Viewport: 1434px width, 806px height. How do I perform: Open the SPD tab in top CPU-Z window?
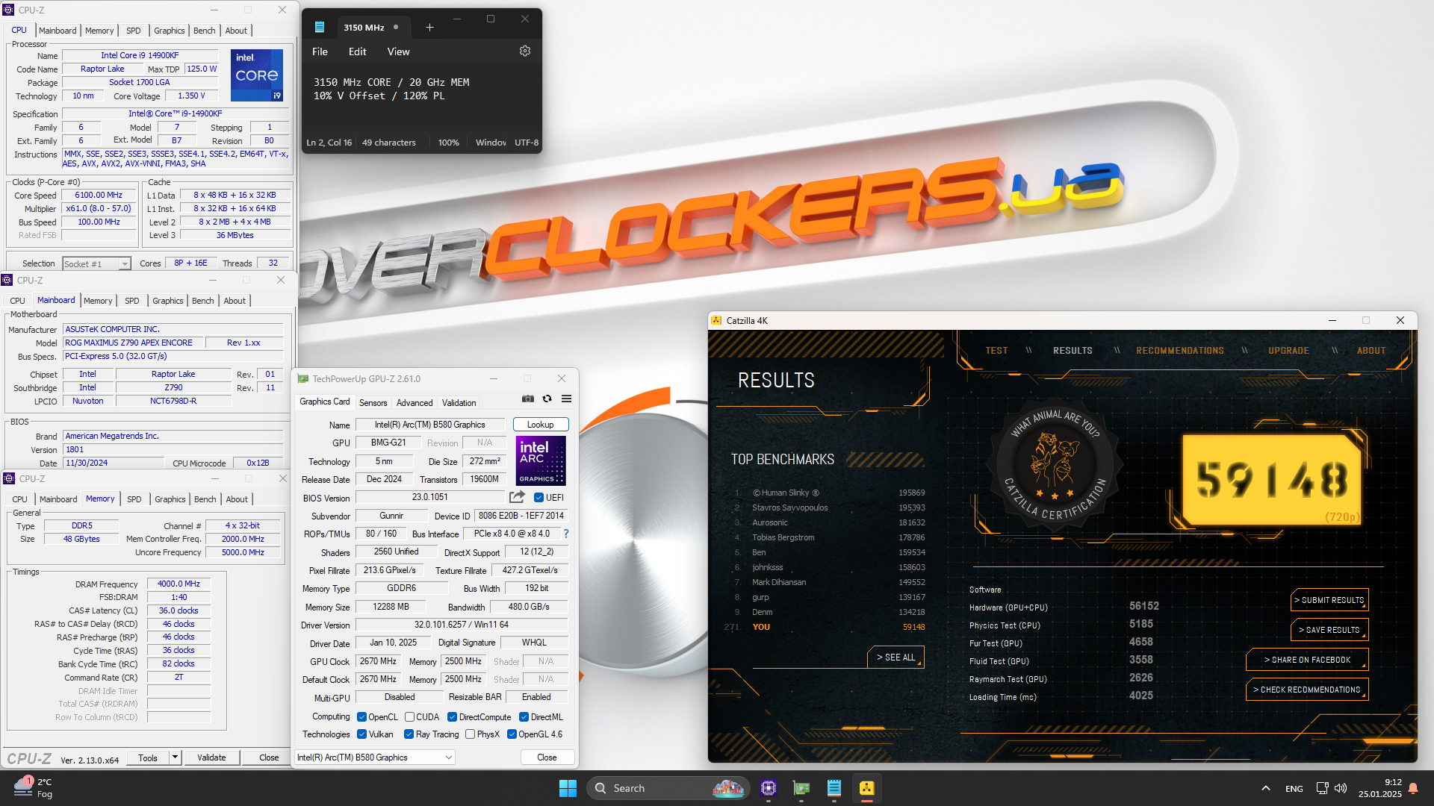pos(133,31)
